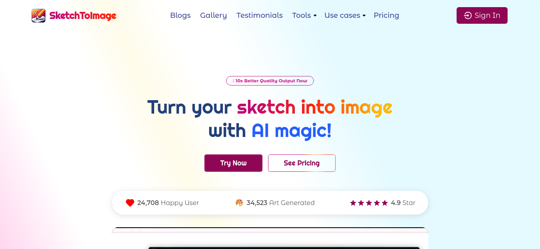540x249 pixels.
Task: Open the Blogs page
Action: [x=180, y=15]
